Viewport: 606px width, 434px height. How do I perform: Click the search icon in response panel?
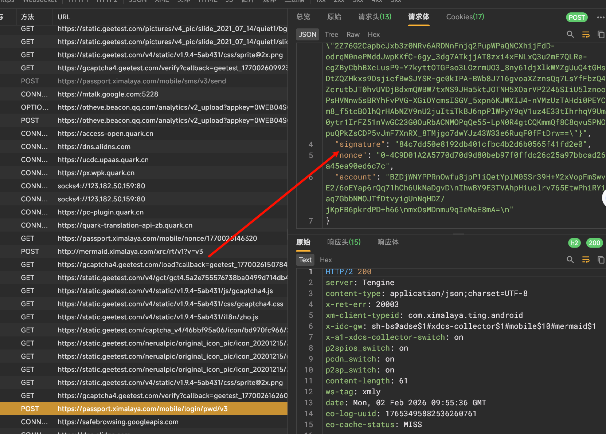(570, 260)
